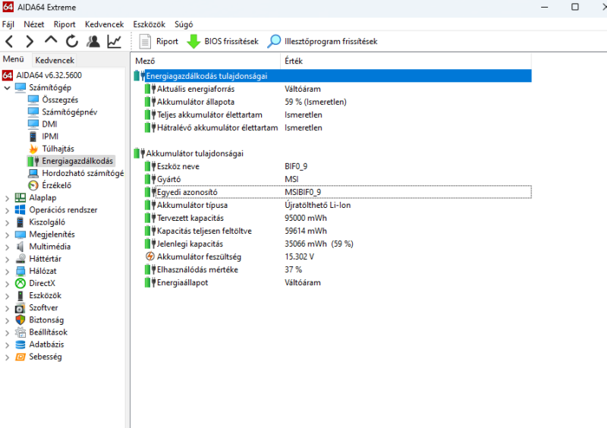The width and height of the screenshot is (607, 428).
Task: Expand the Eszközök tree node
Action: click(7, 296)
